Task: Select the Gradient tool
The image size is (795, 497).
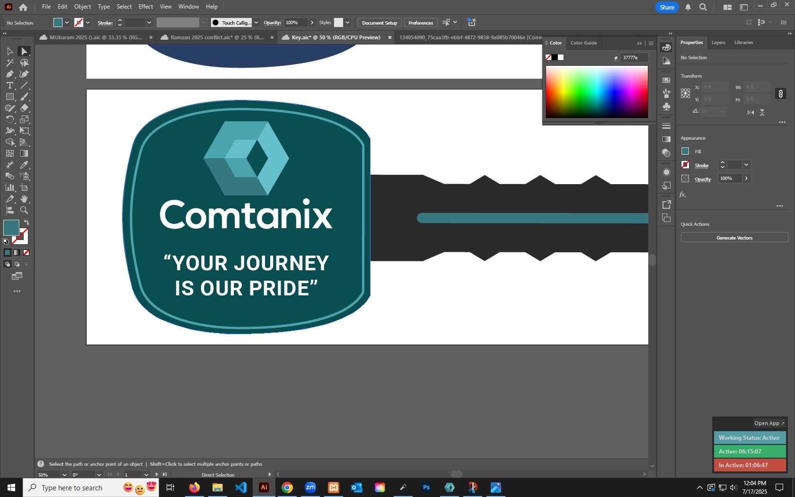Action: [24, 153]
